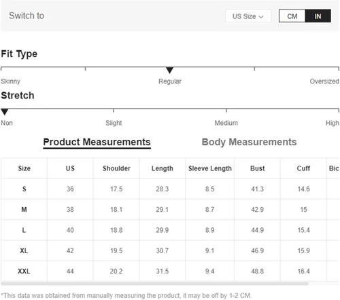340x300 pixels.
Task: Click the Cuff column header
Action: click(x=303, y=168)
